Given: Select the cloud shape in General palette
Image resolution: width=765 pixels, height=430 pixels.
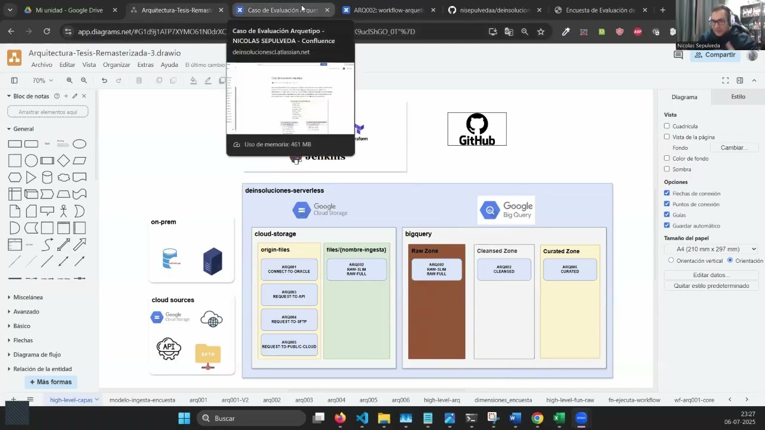Looking at the screenshot, I should pos(63,177).
